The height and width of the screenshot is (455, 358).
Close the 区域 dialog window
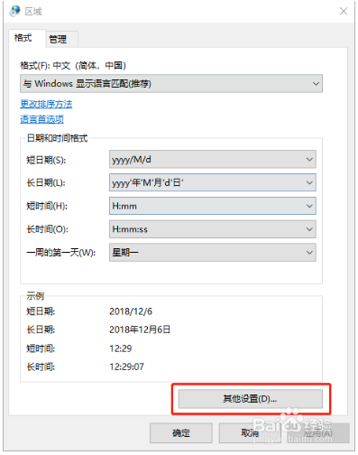coord(344,11)
